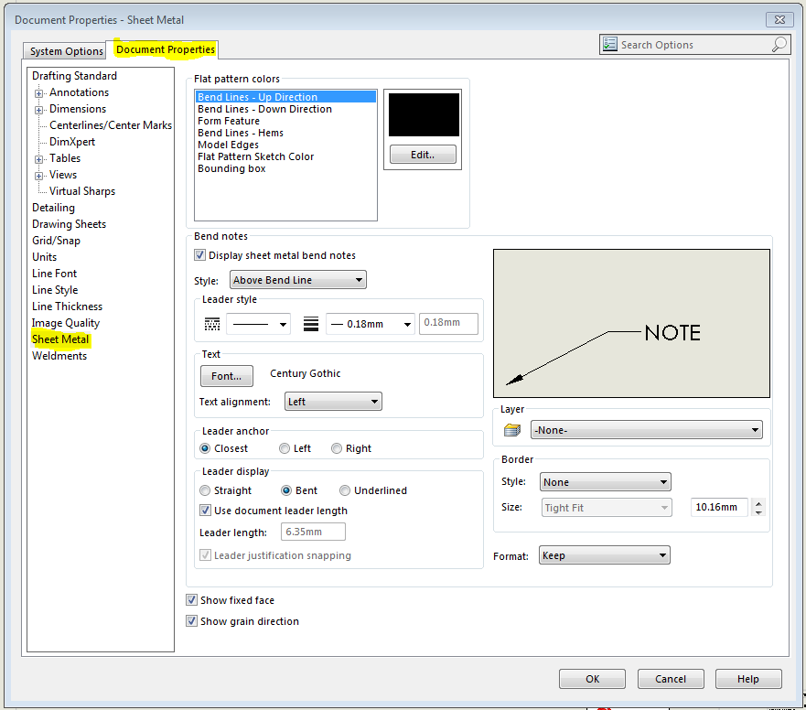The width and height of the screenshot is (806, 710).
Task: Switch to the System Options tab
Action: pyautogui.click(x=66, y=51)
